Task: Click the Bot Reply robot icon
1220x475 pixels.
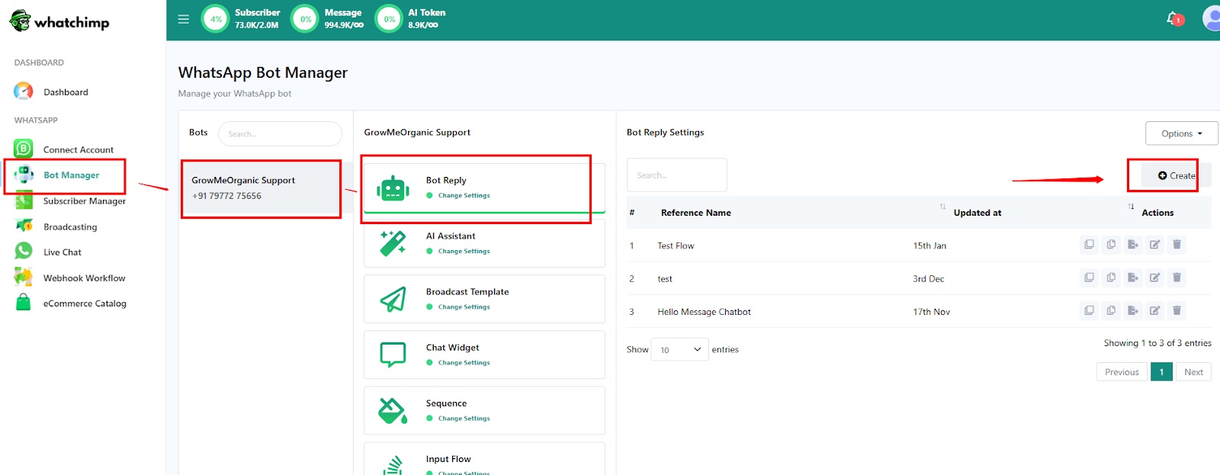Action: (393, 188)
